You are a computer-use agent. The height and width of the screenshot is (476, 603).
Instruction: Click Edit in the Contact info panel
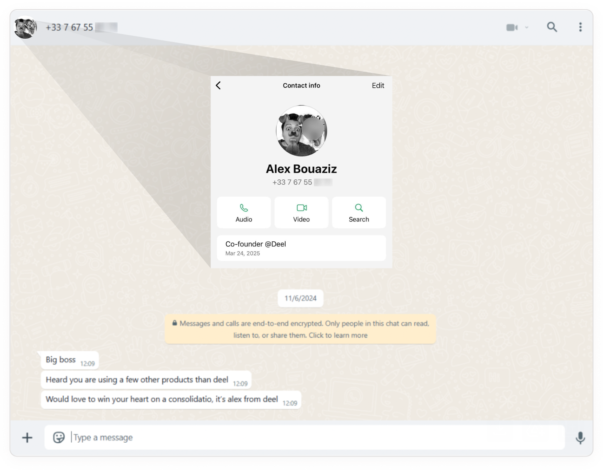378,85
